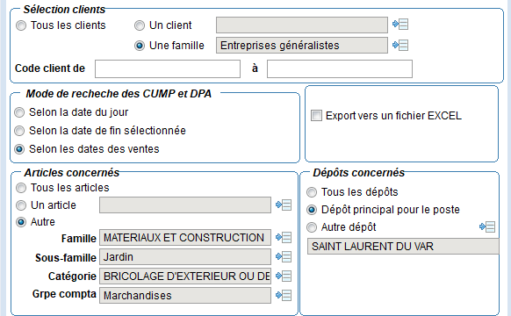Click the SAINT LAURENT DU VAR depot field
The height and width of the screenshot is (316, 511).
pos(403,247)
